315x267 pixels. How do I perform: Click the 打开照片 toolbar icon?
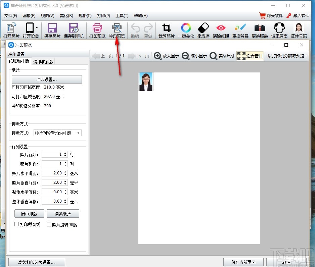pos(11,31)
